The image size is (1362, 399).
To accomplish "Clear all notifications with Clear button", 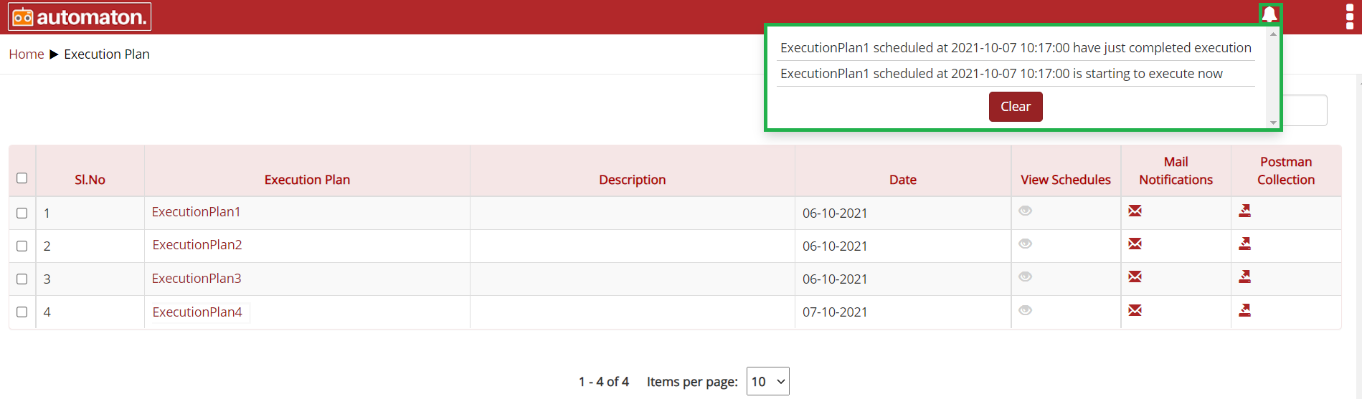I will (1016, 107).
